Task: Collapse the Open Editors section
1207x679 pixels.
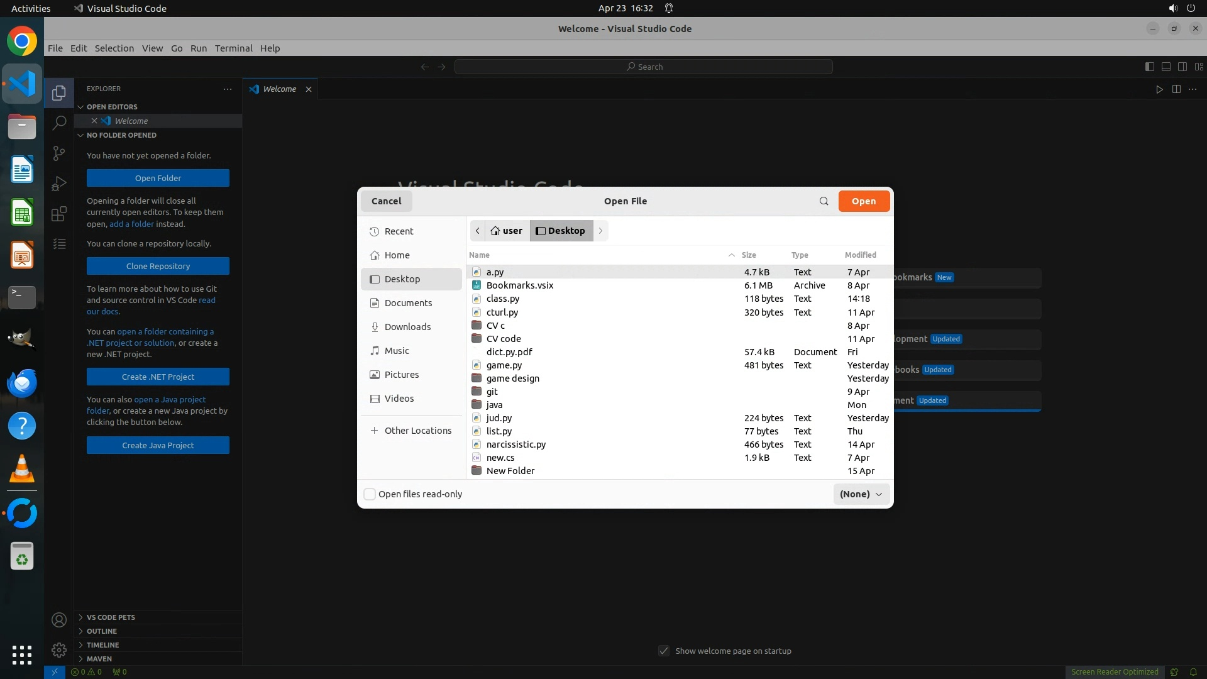Action: [112, 107]
